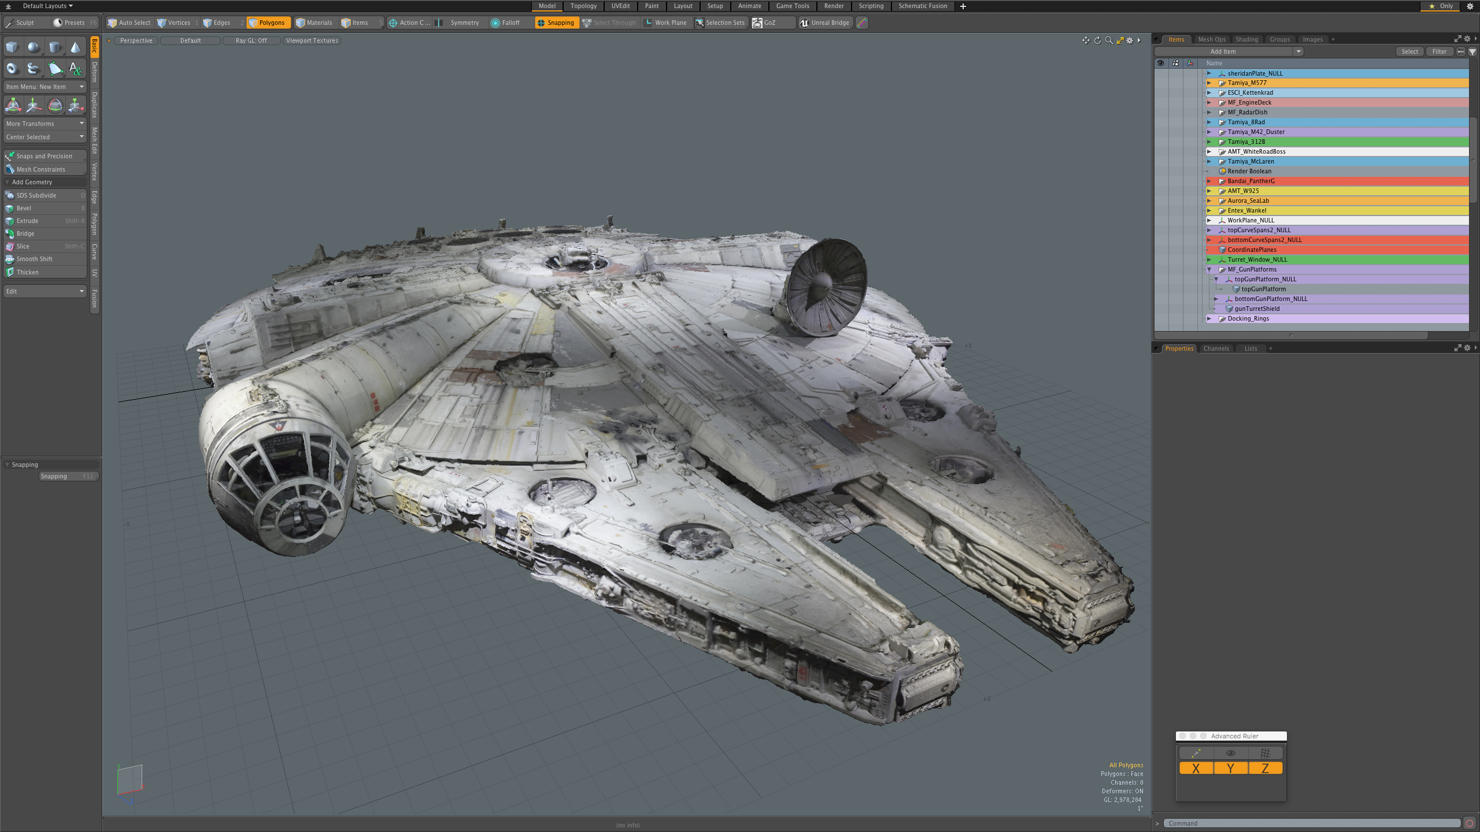Select the Torus primitive tool
1480x832 pixels.
[x=12, y=69]
